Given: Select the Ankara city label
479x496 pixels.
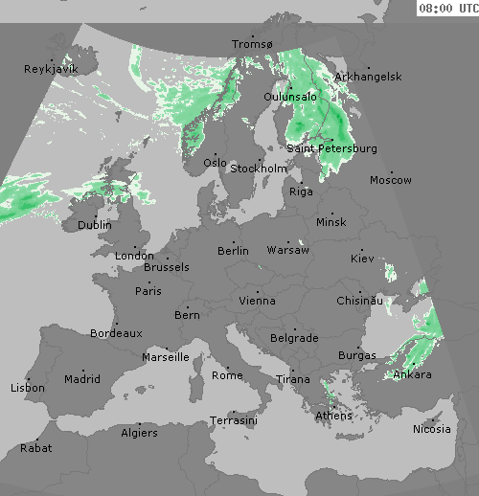Looking at the screenshot, I should pos(413,374).
